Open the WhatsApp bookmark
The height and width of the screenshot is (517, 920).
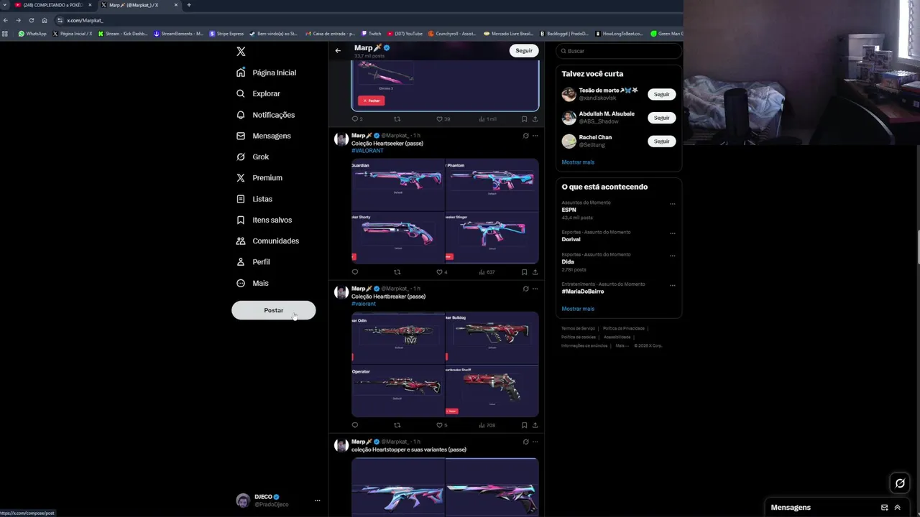point(32,34)
